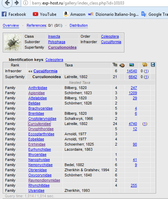Open the 255 photos link for Rhynchitidae
The width and height of the screenshot is (168, 199).
(134, 185)
